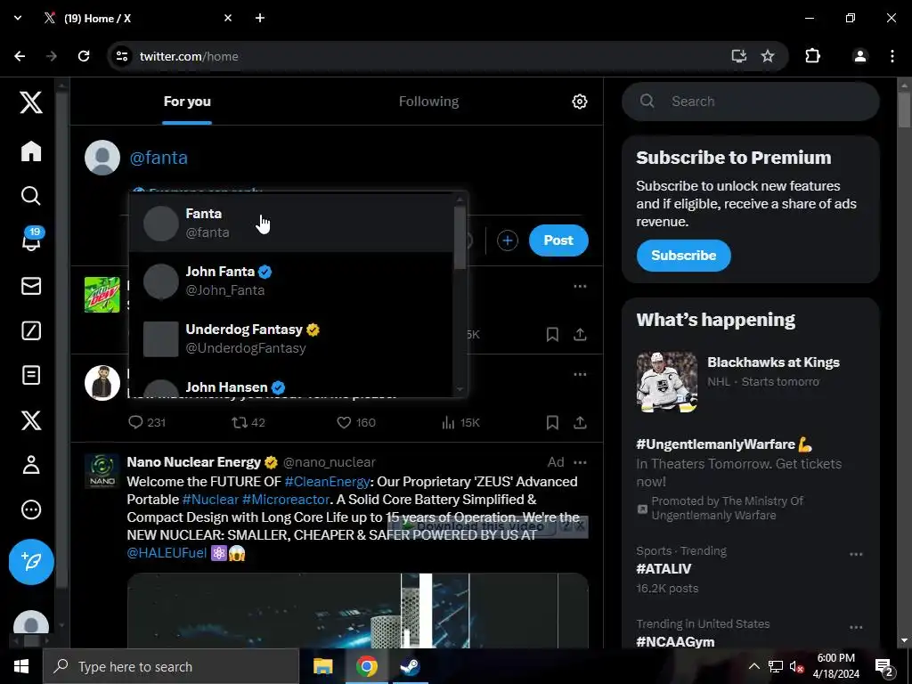This screenshot has height=684, width=912.
Task: Open @HALEUFuel mention link
Action: (167, 552)
